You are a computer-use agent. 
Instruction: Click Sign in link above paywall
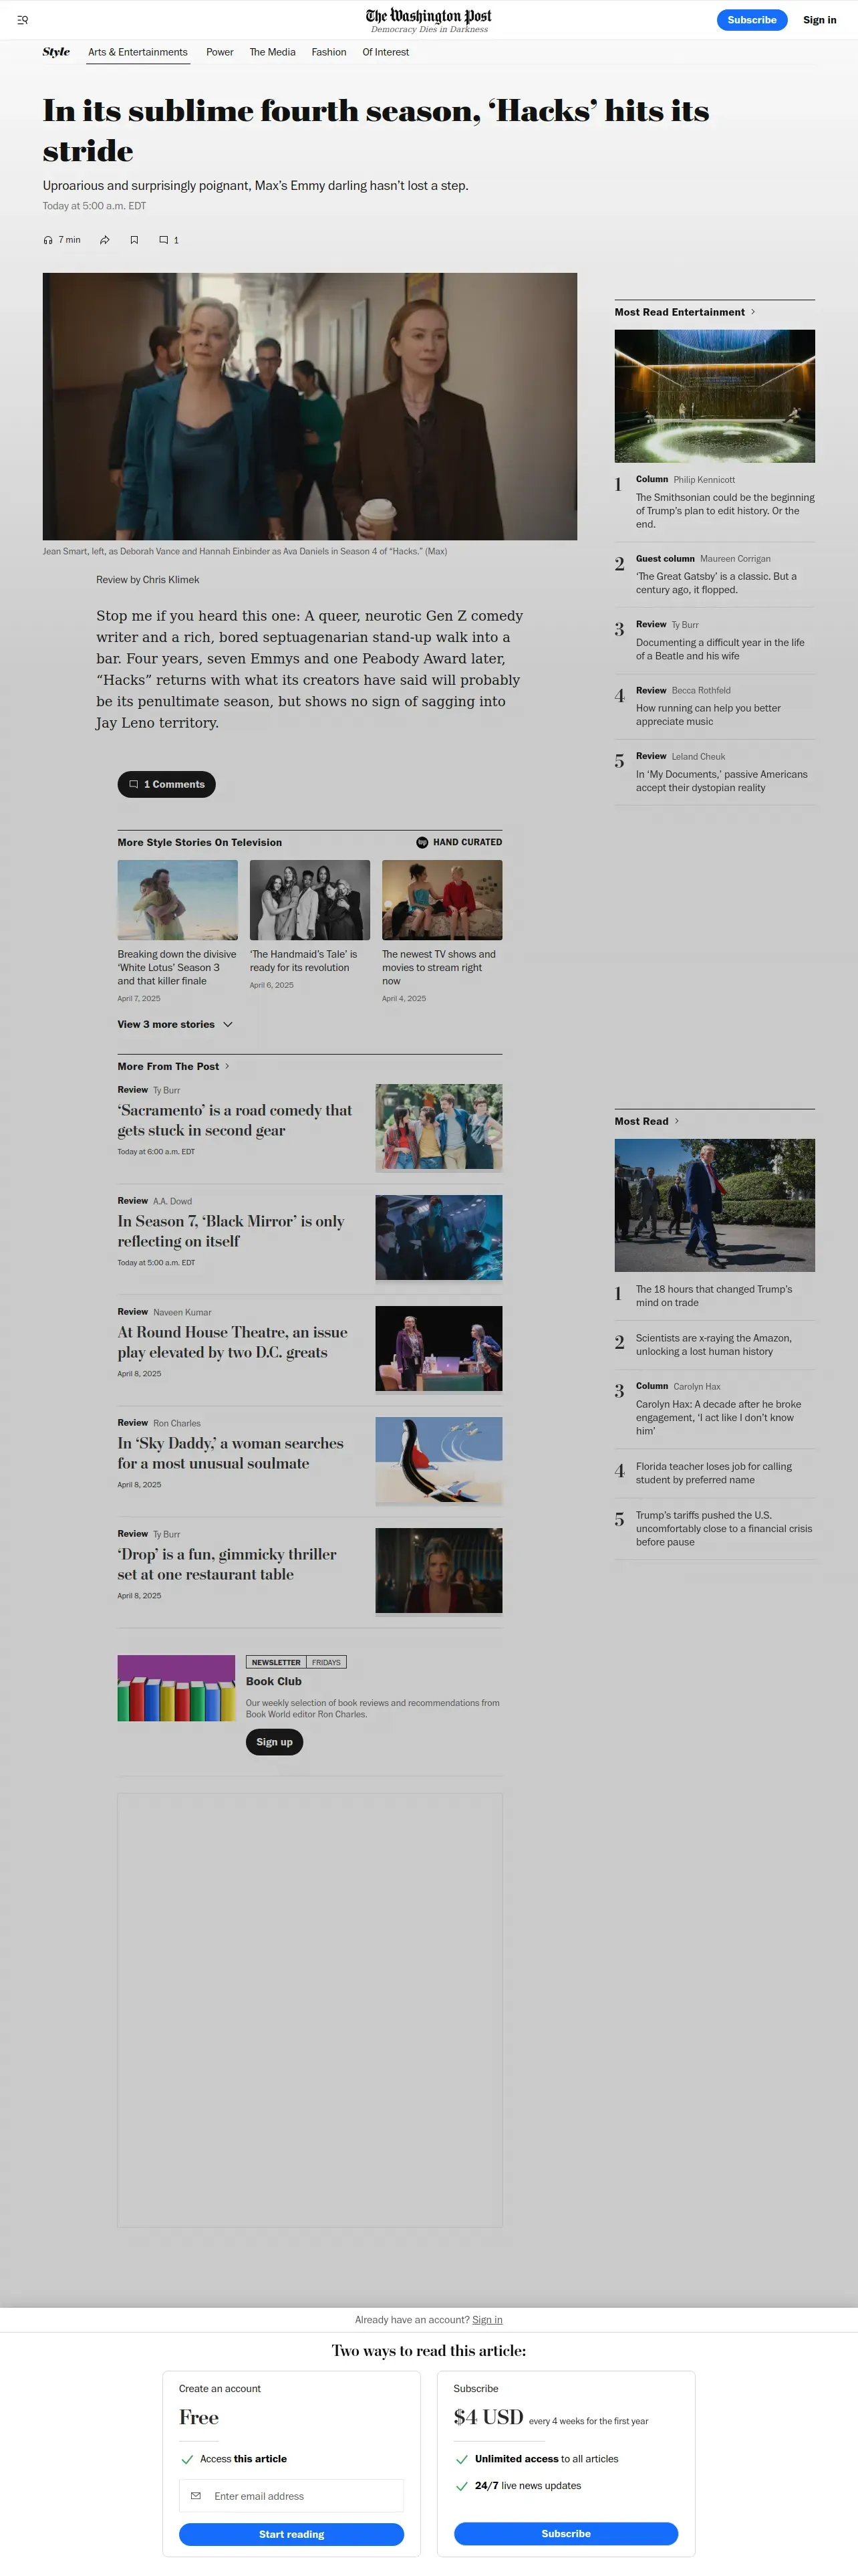487,2320
